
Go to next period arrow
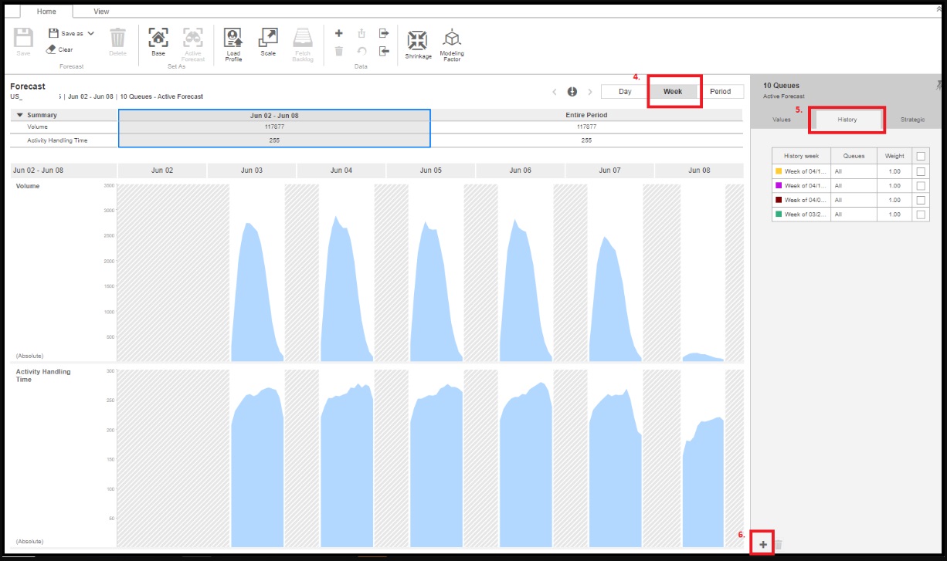pyautogui.click(x=590, y=92)
